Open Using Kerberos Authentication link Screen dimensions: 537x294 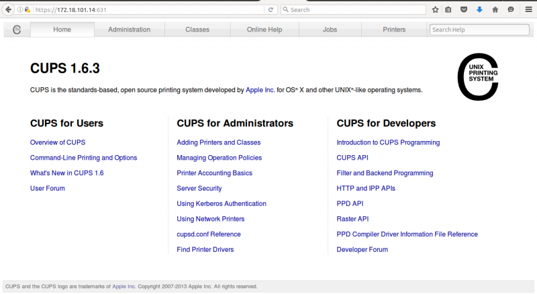coord(222,203)
